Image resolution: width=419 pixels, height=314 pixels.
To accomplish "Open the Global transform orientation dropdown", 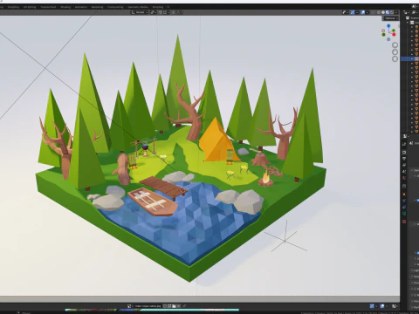I will 140,12.
